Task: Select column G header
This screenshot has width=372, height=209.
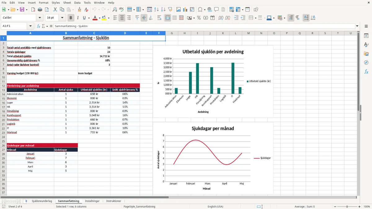Action: [x=172, y=33]
